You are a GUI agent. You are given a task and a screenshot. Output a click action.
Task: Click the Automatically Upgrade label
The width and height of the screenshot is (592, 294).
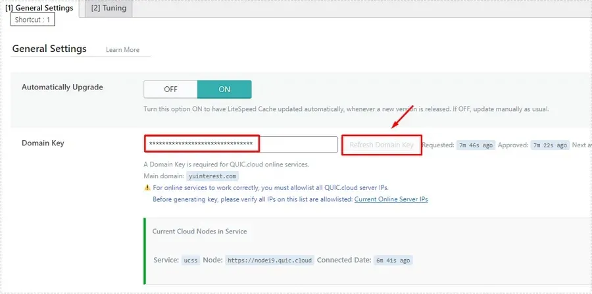coord(62,87)
